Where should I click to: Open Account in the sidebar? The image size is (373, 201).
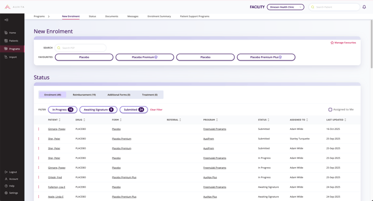[x=12, y=179]
